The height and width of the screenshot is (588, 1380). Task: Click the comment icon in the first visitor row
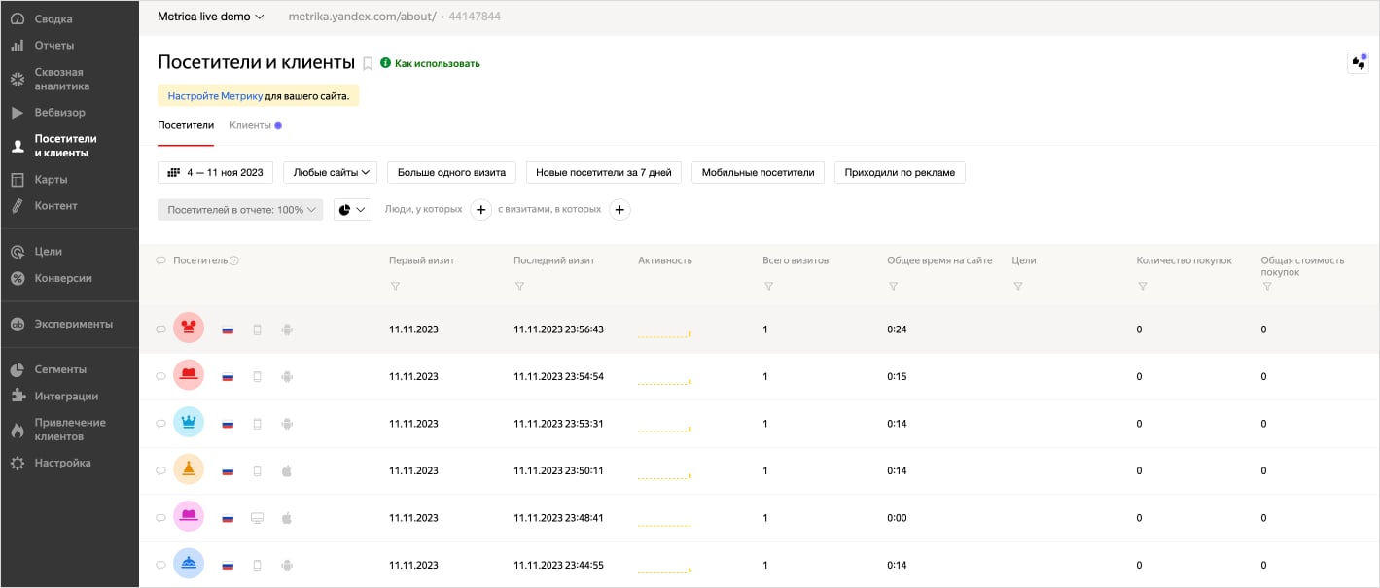[160, 329]
